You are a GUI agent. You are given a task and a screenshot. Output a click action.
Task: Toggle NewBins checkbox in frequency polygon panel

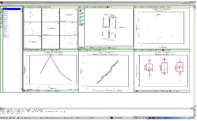tap(52, 50)
